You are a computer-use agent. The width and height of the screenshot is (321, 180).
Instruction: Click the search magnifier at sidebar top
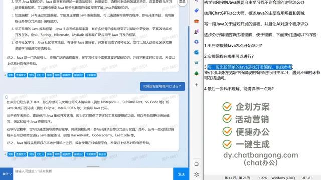196,1
